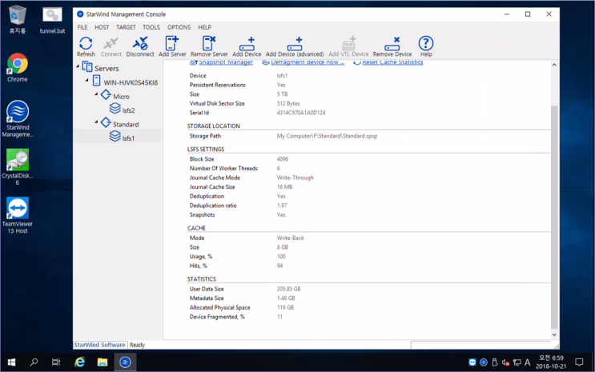The image size is (595, 372).
Task: Open the Help toolbar icon
Action: tap(426, 46)
